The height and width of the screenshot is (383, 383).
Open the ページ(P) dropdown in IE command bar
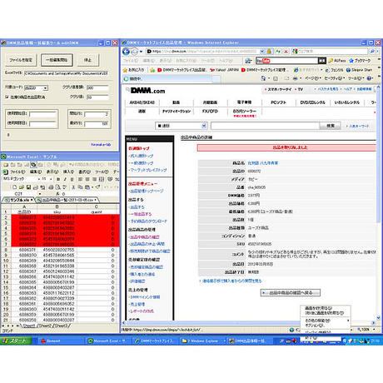(313, 78)
